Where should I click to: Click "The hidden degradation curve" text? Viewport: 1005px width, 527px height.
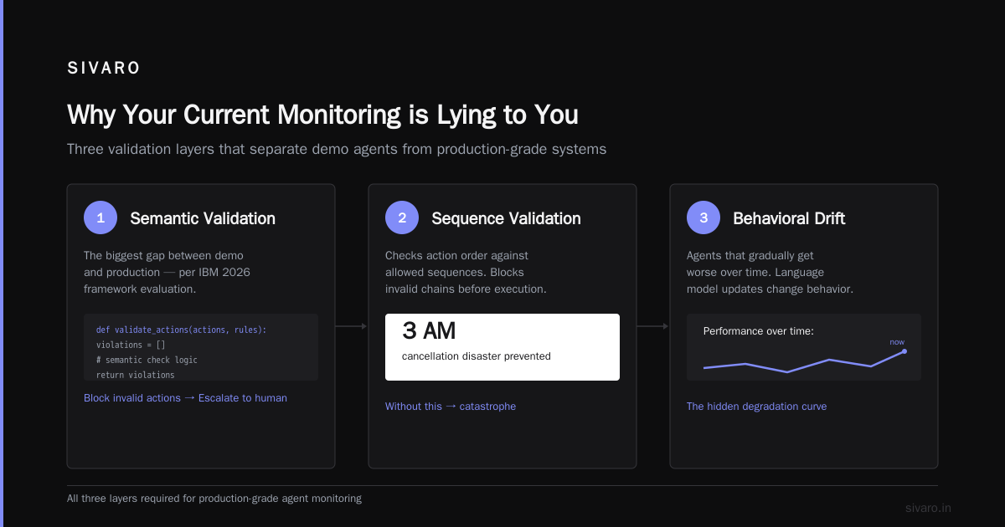(x=756, y=407)
